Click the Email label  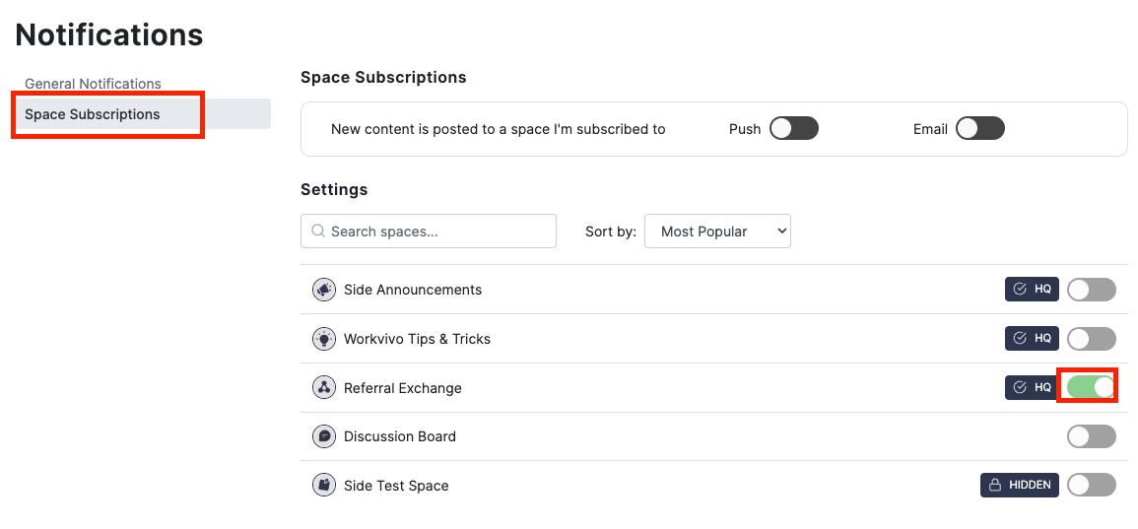[930, 129]
